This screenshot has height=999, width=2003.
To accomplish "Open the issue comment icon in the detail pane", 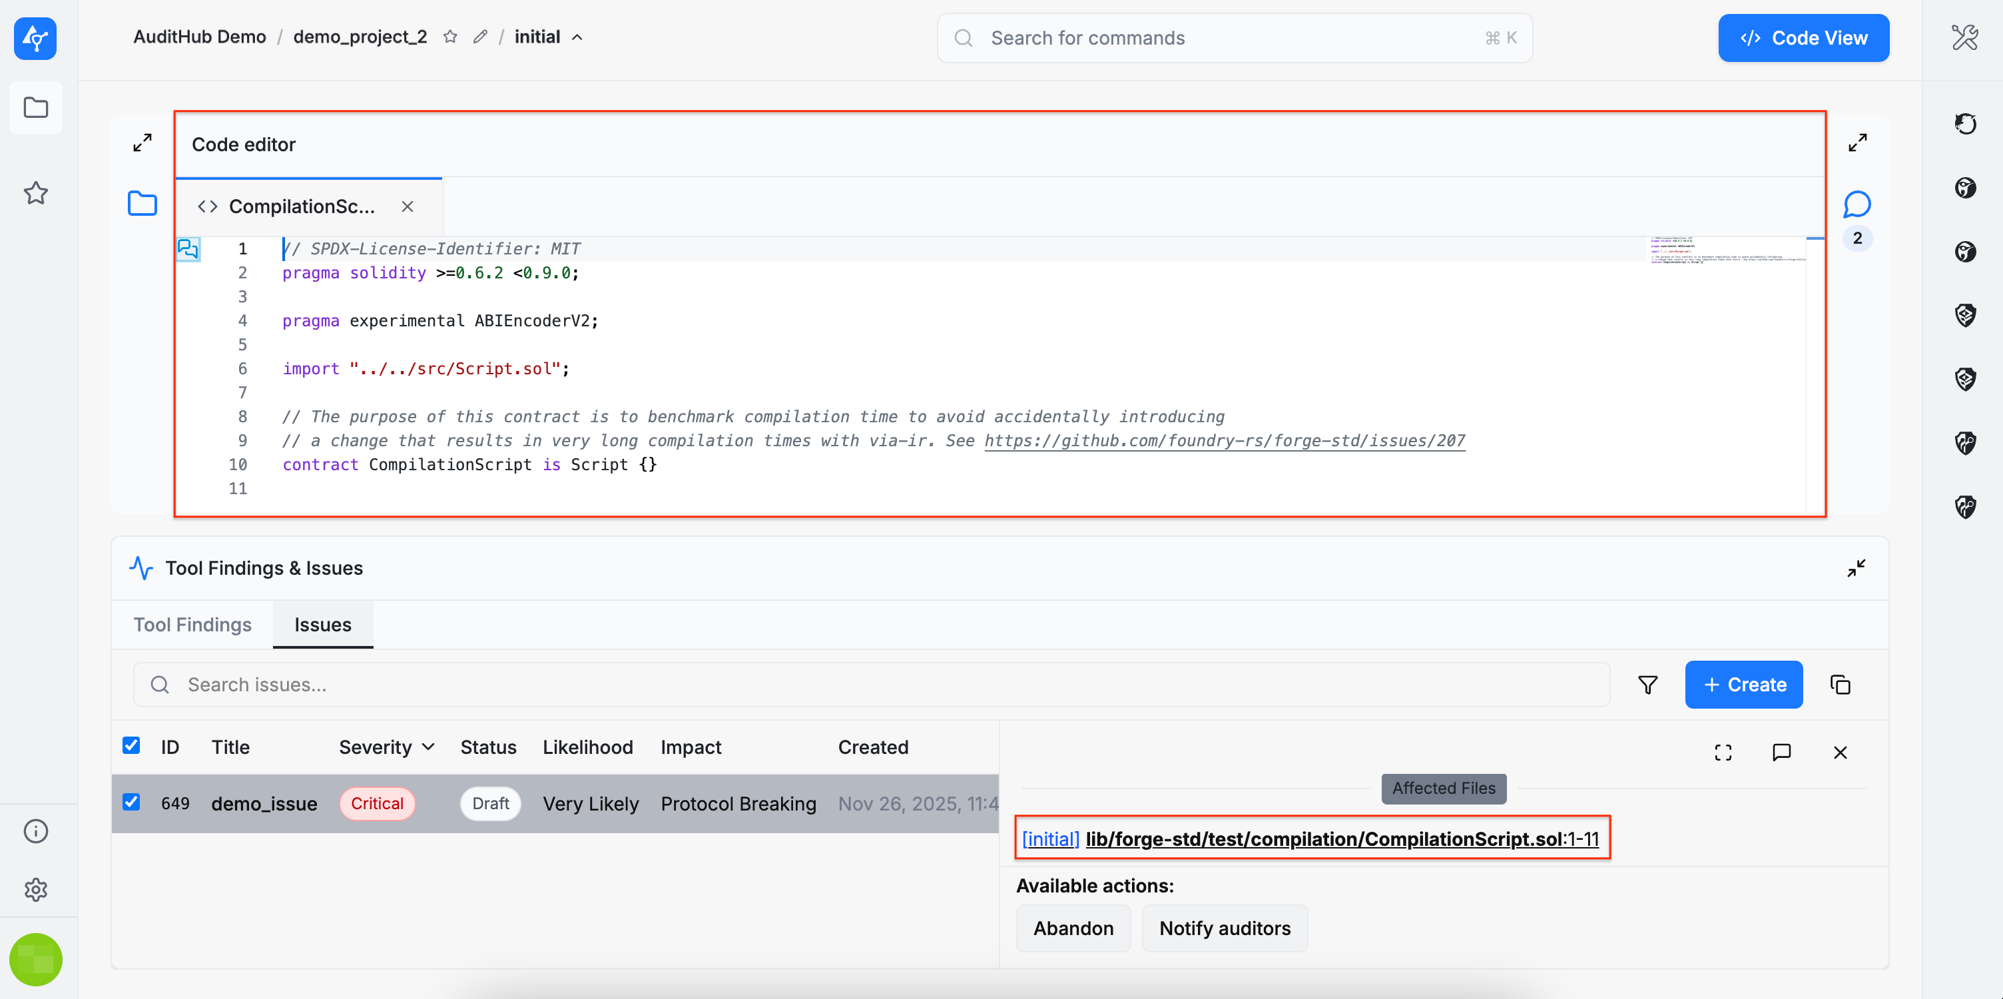I will (1781, 752).
